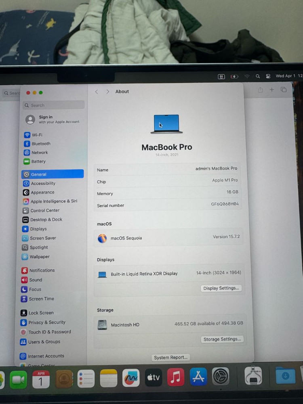Open Displays in the sidebar

tap(35, 229)
